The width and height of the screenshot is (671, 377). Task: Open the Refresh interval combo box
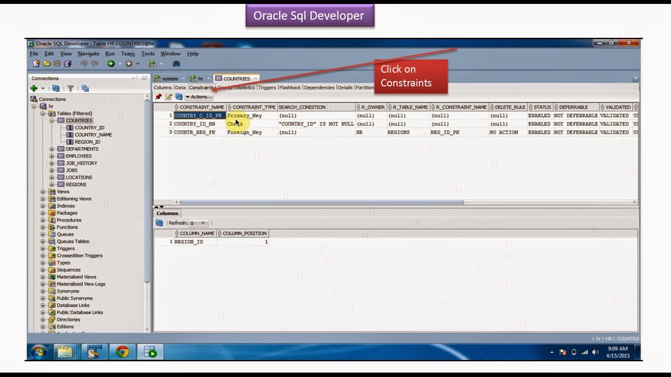pos(198,223)
